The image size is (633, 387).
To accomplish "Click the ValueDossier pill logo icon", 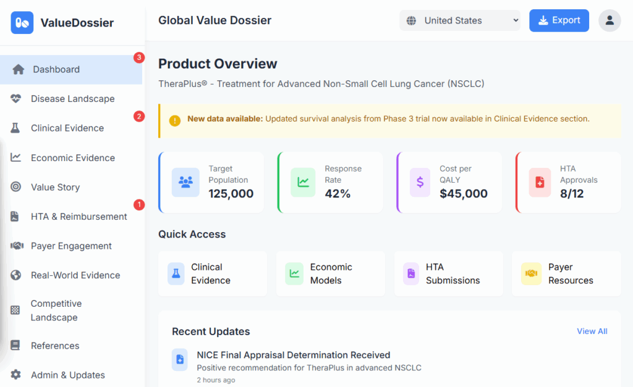I will click(22, 23).
